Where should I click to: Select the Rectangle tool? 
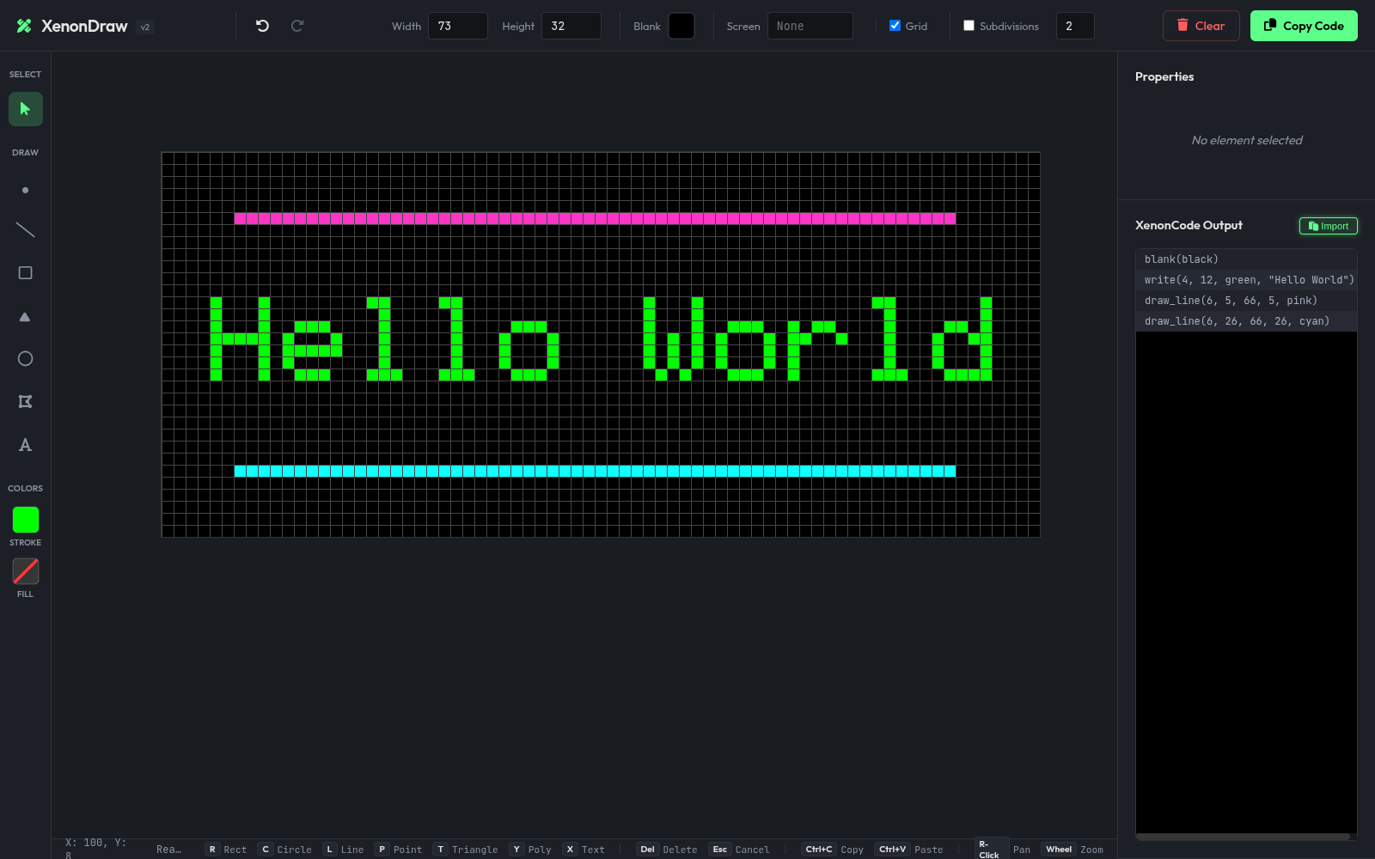pyautogui.click(x=26, y=273)
